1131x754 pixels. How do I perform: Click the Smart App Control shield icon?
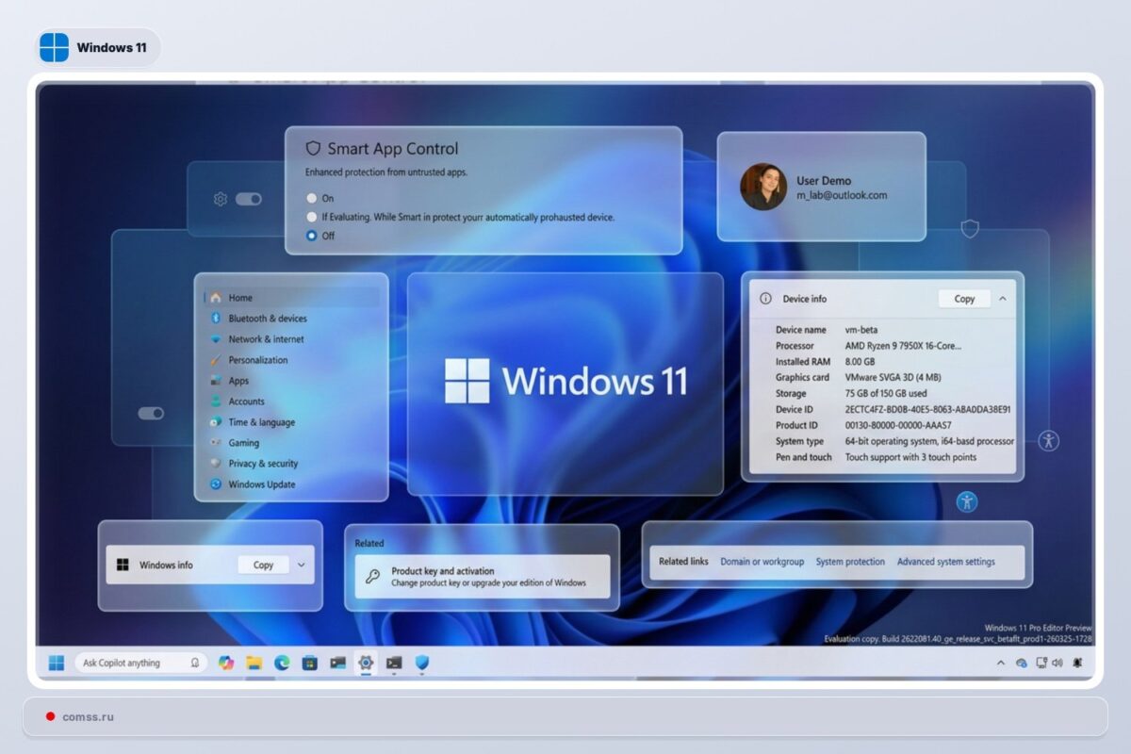[312, 148]
